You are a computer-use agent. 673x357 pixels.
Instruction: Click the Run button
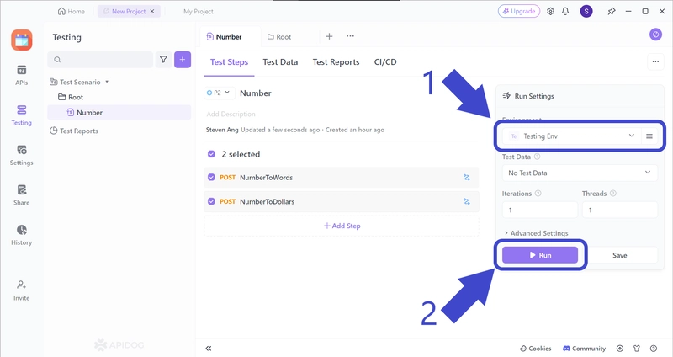click(x=540, y=255)
